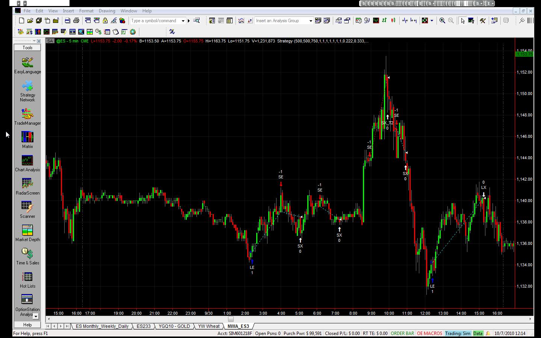Open the shortcut bar options arrow
The height and width of the screenshot is (338, 541).
[x=34, y=41]
